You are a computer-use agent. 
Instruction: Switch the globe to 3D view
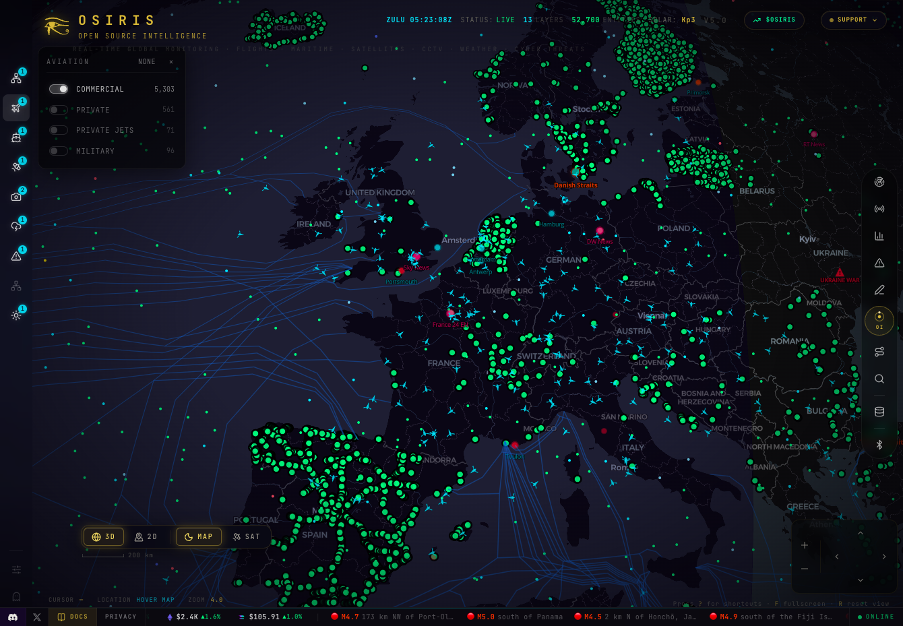tap(104, 537)
